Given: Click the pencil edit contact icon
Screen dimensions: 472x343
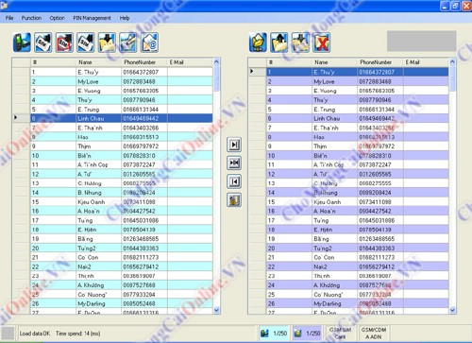Looking at the screenshot, I should coord(128,43).
